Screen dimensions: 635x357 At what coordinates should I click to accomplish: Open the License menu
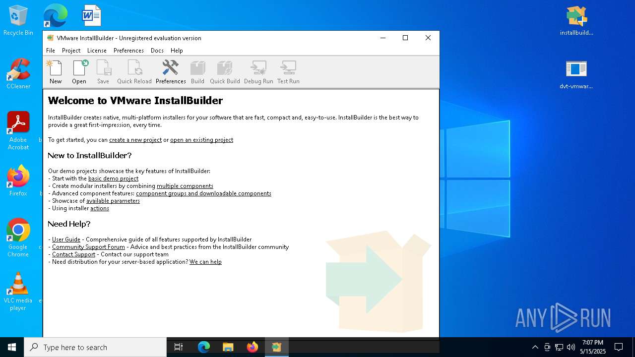[97, 51]
